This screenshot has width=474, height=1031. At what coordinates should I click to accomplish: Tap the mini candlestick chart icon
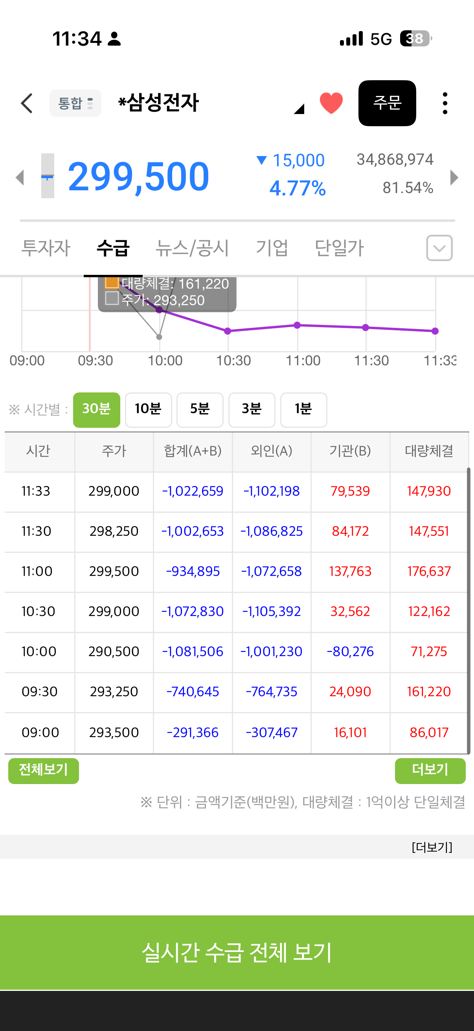[48, 176]
